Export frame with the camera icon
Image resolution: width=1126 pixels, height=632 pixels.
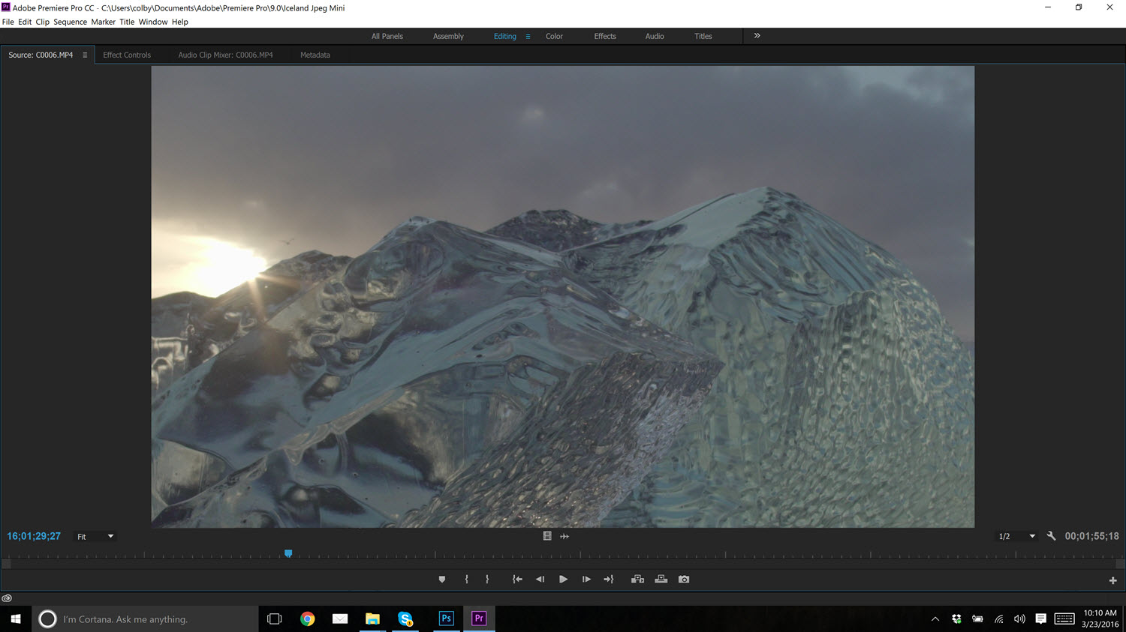pyautogui.click(x=684, y=580)
